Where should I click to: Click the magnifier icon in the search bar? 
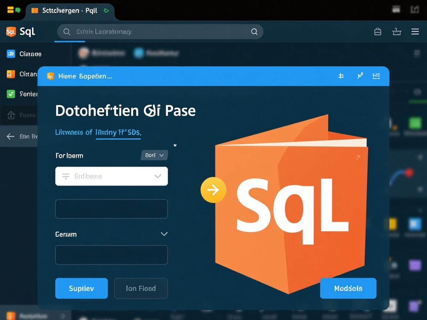tap(66, 31)
